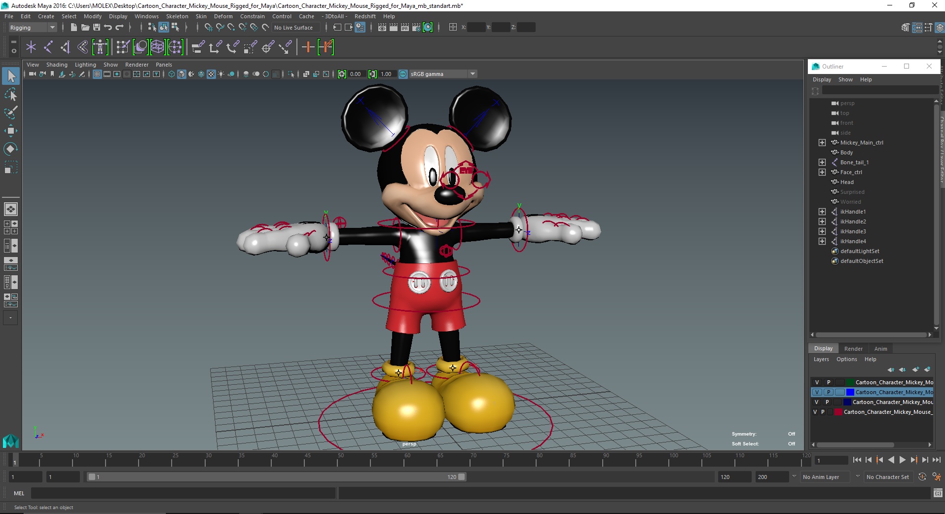
Task: Open the sRGB gamma view transform dropdown
Action: [442, 74]
